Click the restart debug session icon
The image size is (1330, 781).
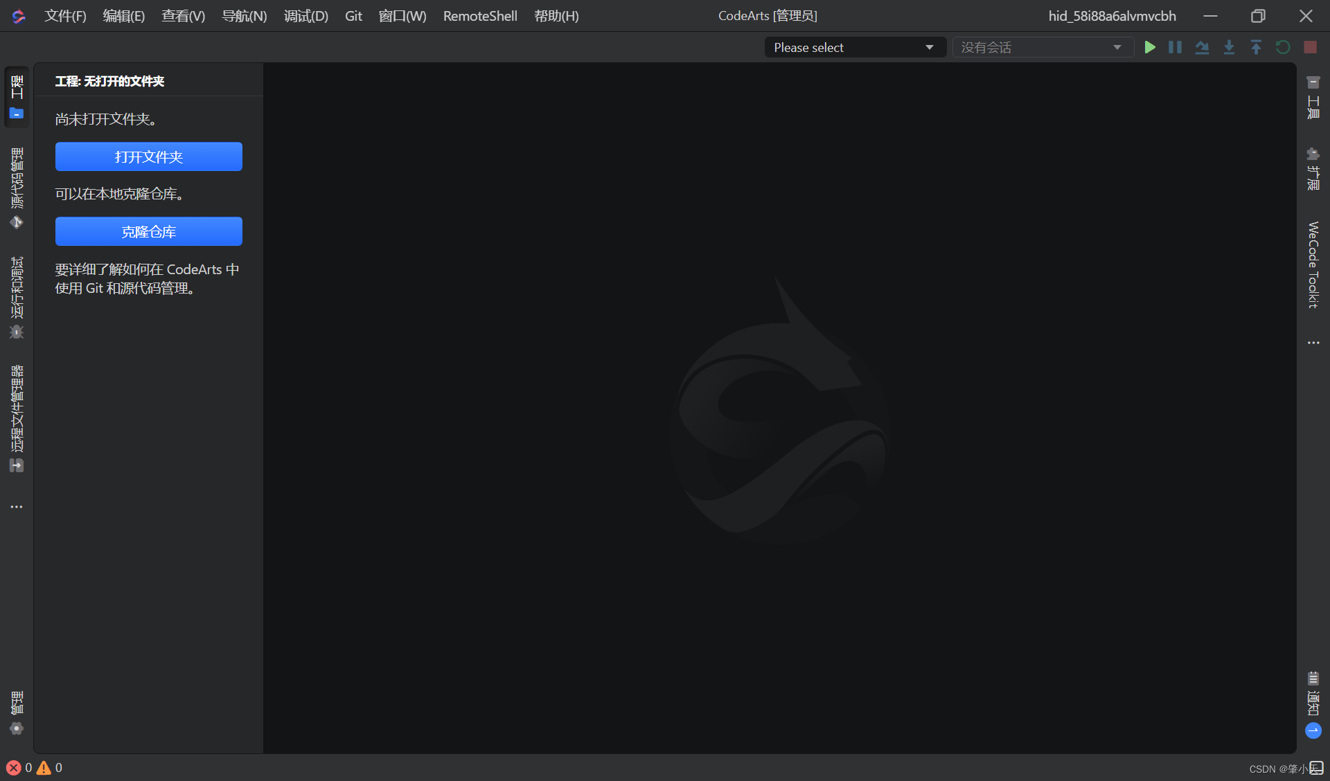[1283, 47]
